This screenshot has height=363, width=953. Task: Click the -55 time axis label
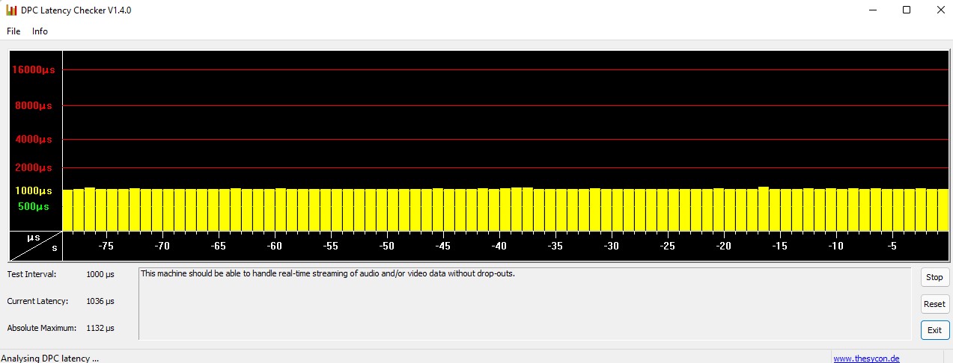click(x=330, y=246)
